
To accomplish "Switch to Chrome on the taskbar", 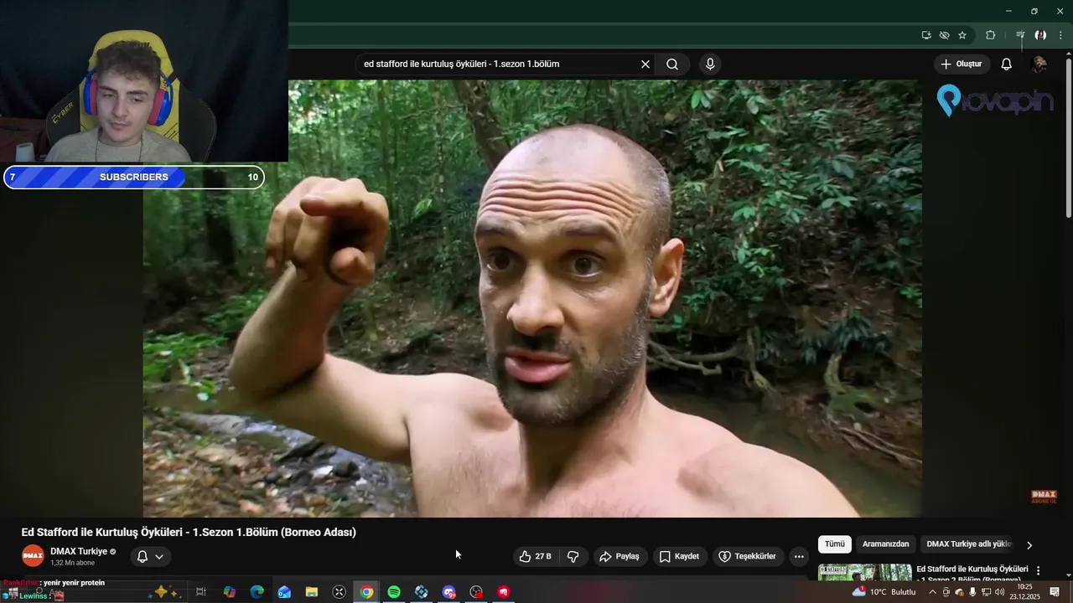I will pyautogui.click(x=366, y=592).
